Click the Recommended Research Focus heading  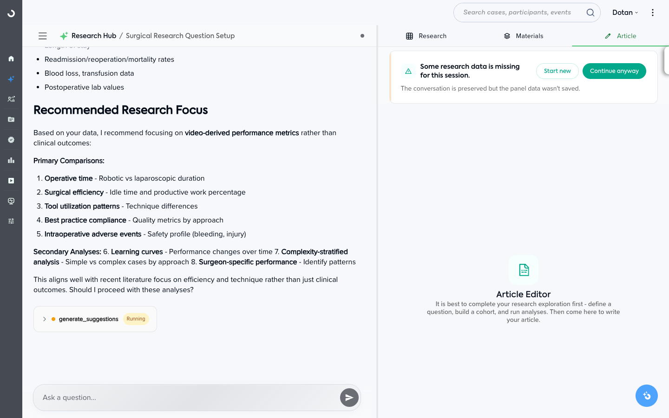tap(121, 110)
